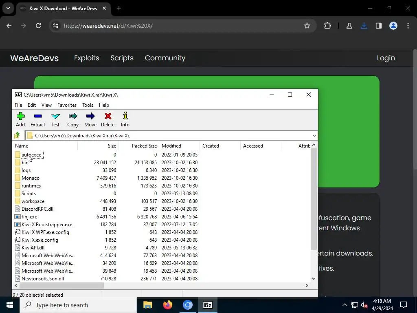Show hidden system tray icons
Viewport: 417px width, 313px height.
coord(345,305)
